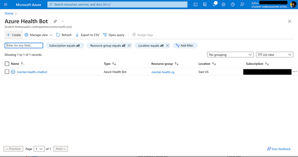The width and height of the screenshot is (298, 157).
Task: Sort by Subscription column arrows
Action: 267,64
